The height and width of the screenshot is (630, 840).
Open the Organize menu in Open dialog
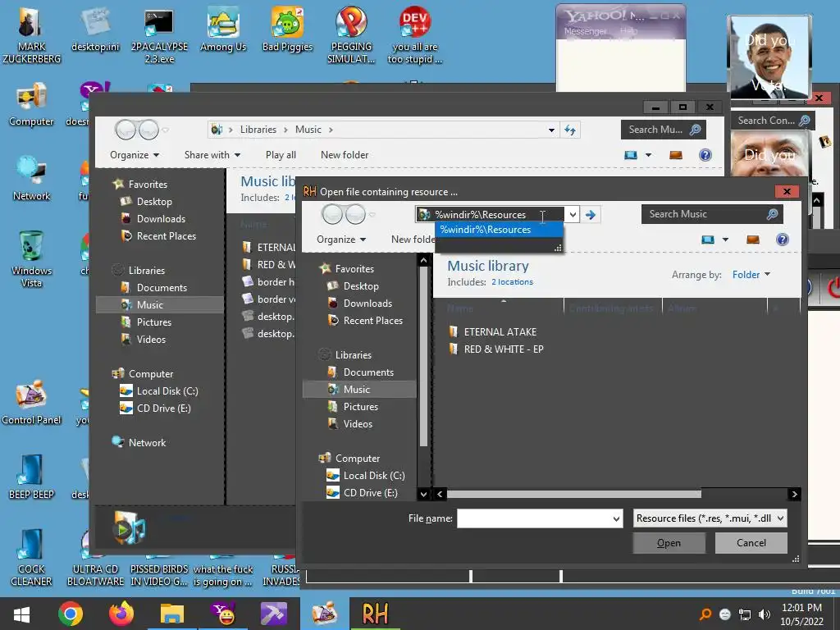coord(341,240)
